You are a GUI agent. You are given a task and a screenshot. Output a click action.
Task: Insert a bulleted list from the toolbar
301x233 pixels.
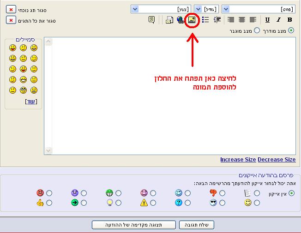(205, 20)
